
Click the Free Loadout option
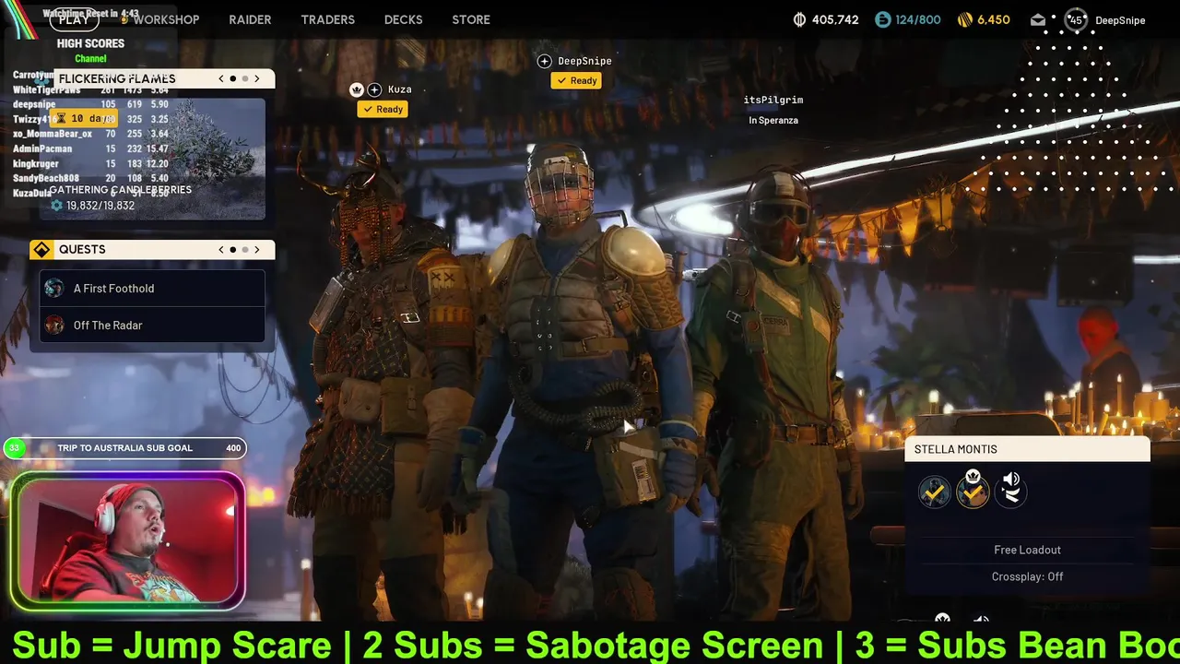point(1027,550)
